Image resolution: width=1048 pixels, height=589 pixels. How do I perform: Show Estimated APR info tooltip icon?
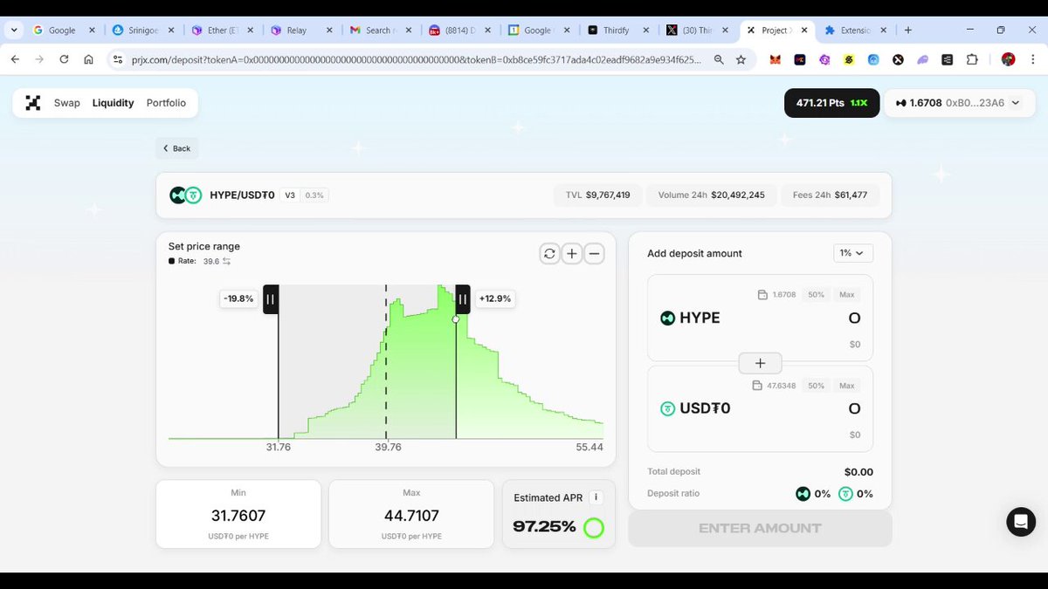[596, 497]
